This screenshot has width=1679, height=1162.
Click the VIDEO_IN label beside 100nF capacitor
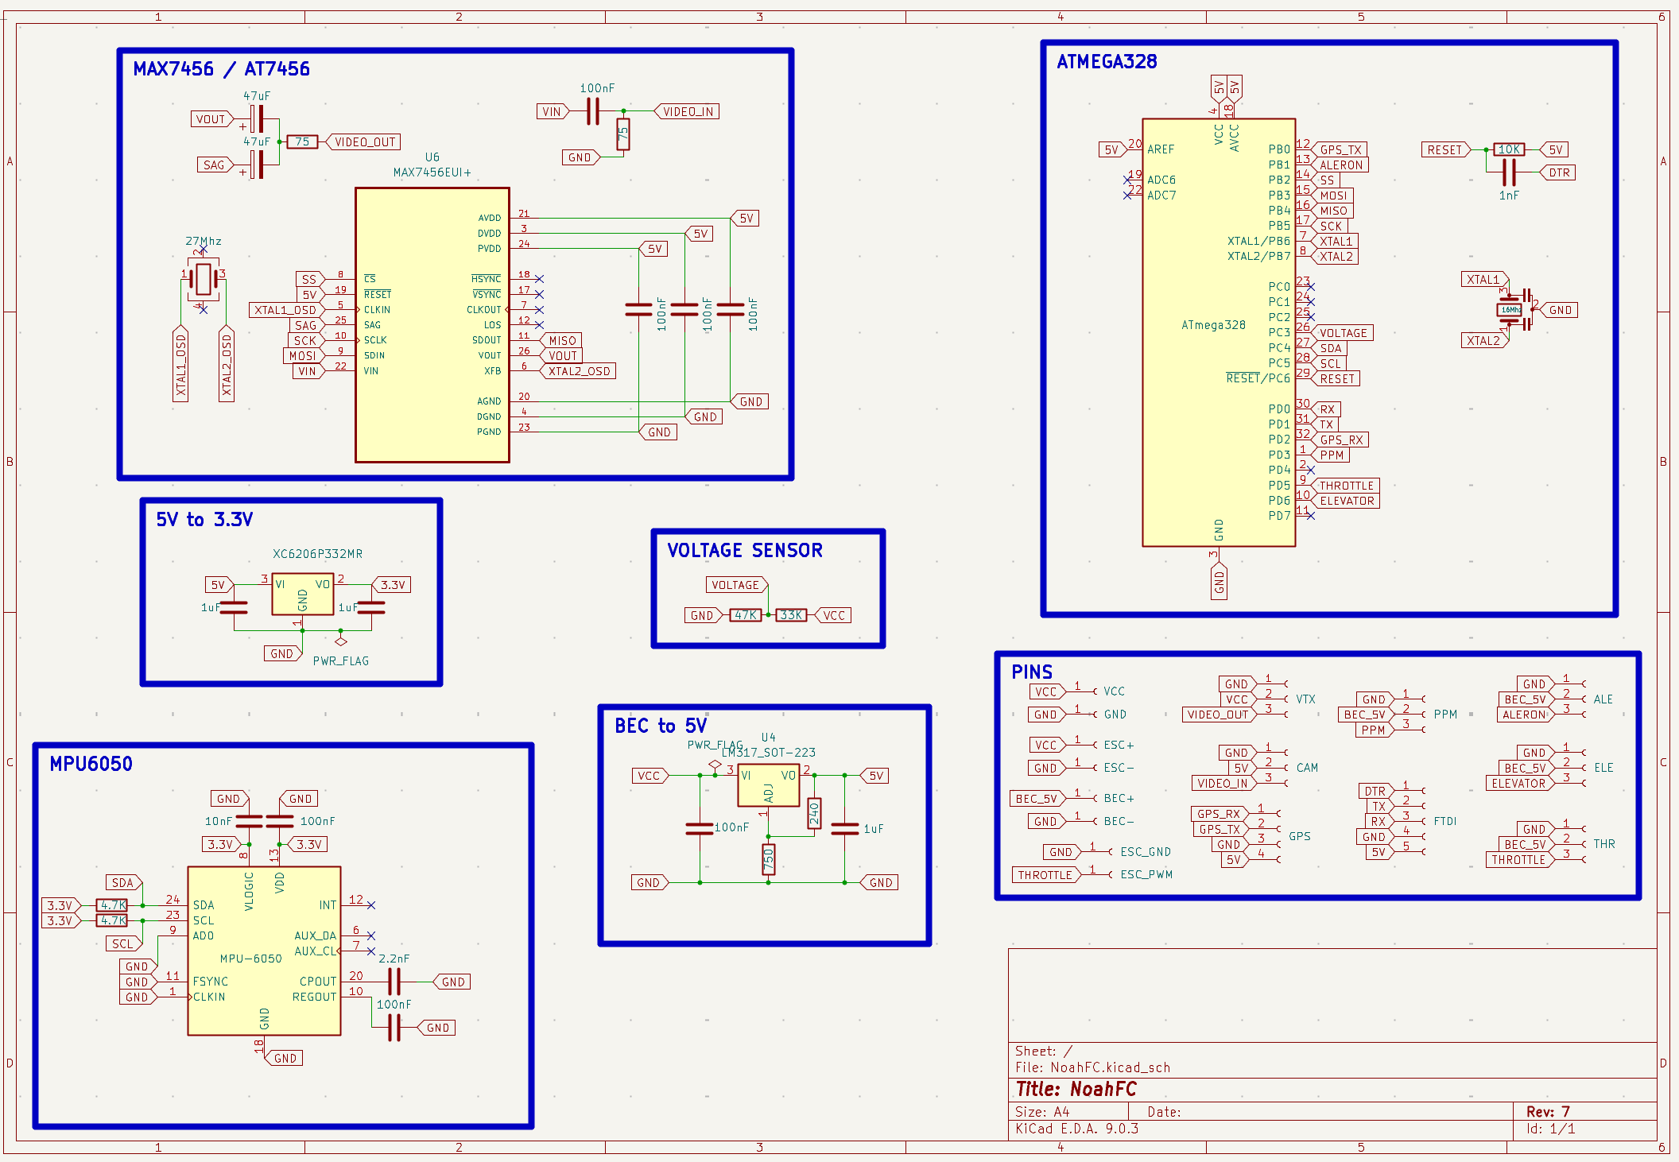[687, 111]
